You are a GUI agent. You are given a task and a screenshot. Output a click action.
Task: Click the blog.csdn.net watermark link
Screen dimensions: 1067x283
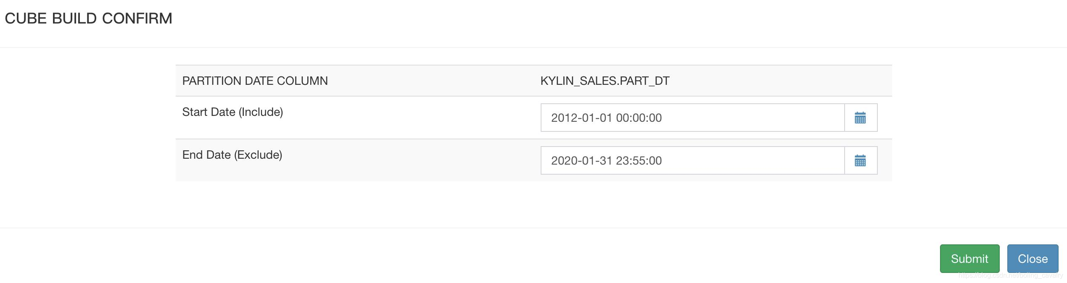point(1011,276)
